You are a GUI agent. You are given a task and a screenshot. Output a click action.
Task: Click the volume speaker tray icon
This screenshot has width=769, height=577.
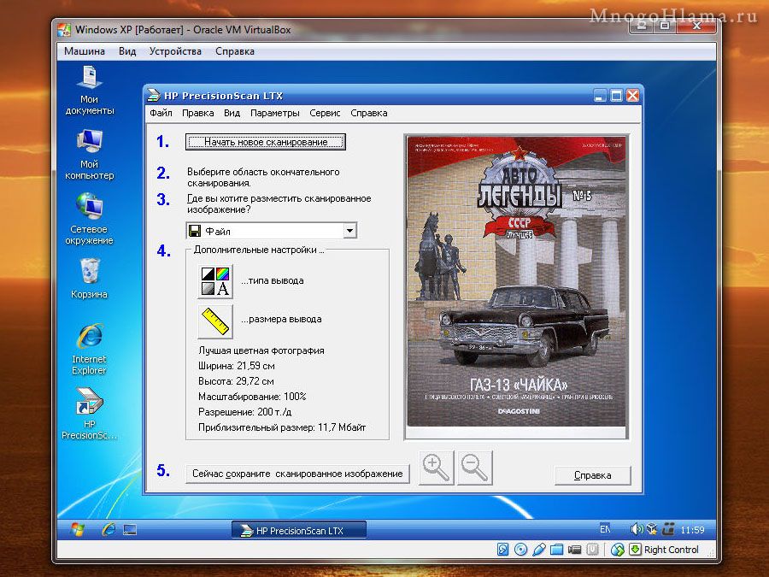coord(636,529)
